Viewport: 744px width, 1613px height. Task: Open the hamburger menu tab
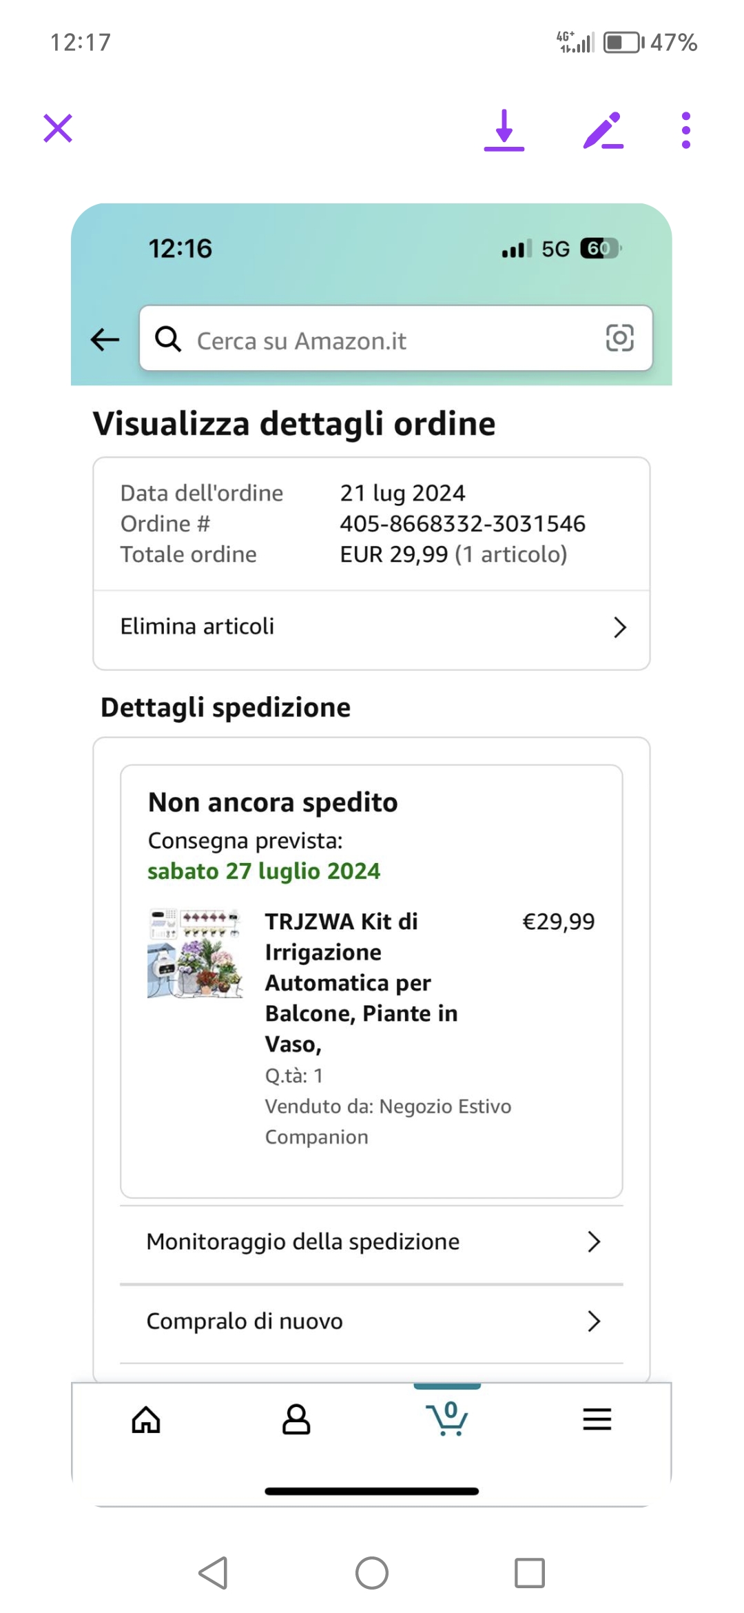point(597,1419)
